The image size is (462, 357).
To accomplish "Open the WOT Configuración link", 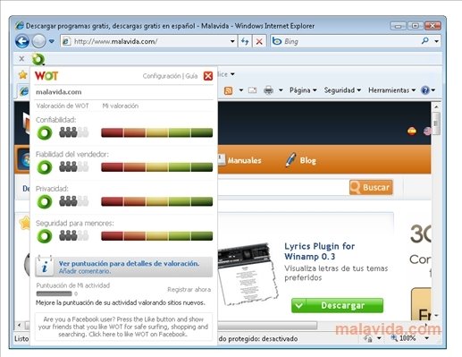I will 162,76.
